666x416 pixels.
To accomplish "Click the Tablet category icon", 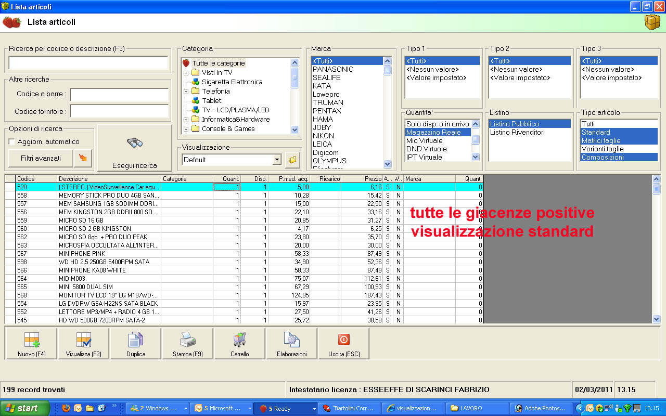I will click(x=196, y=100).
